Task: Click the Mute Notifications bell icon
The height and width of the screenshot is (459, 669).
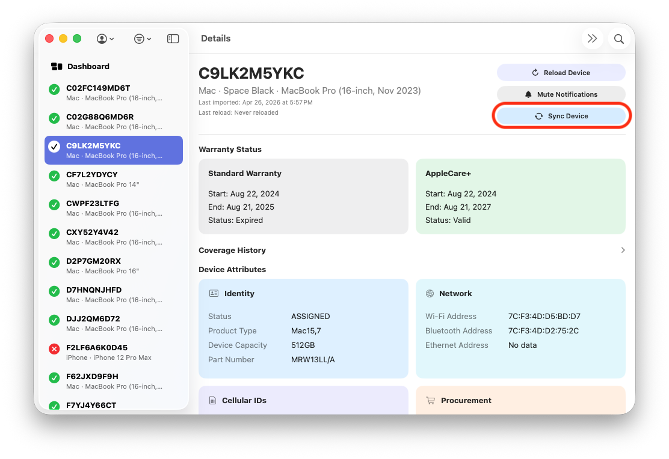Action: [x=528, y=94]
